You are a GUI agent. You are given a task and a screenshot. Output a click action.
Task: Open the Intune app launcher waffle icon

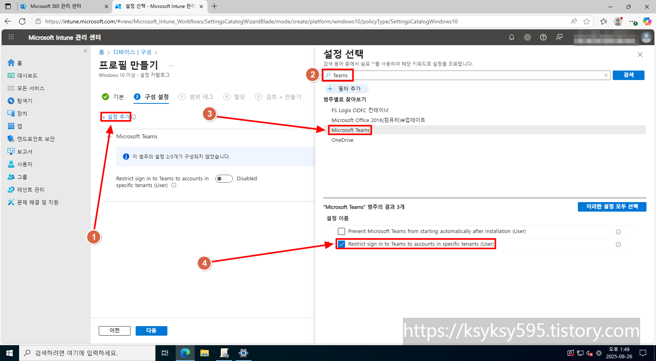[11, 37]
